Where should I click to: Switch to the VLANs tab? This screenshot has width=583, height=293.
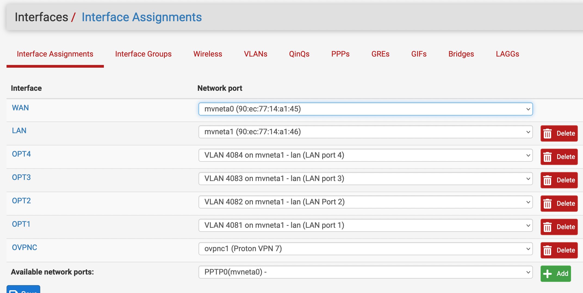255,54
